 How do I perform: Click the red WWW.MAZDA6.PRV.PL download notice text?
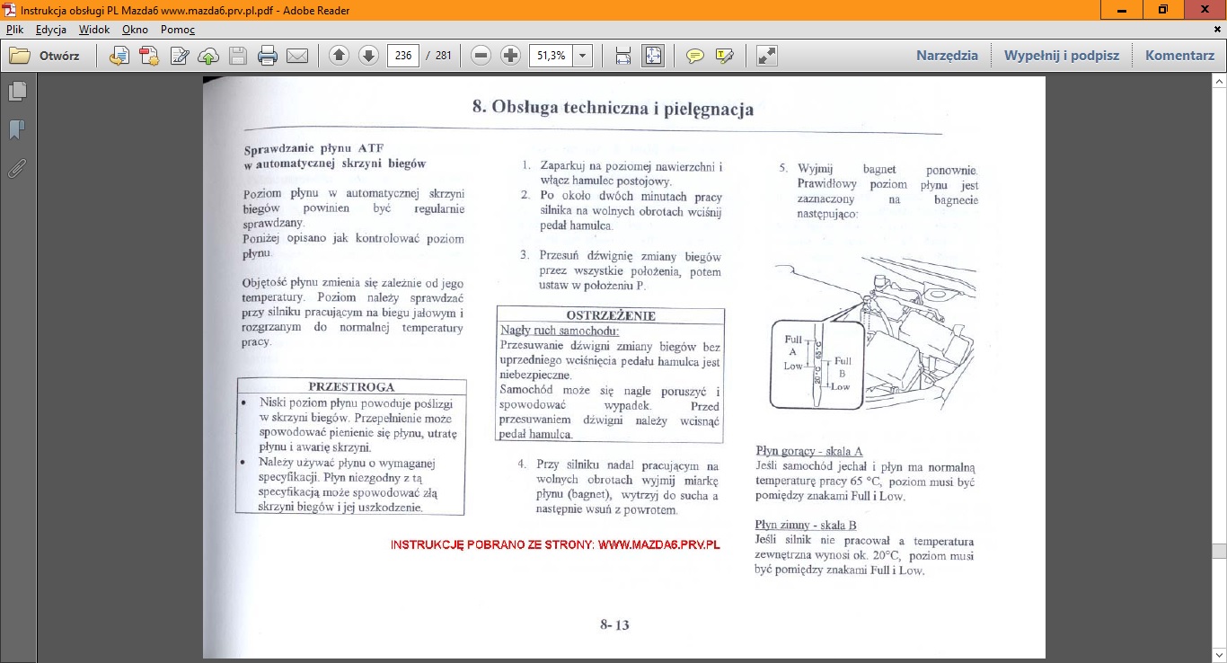[x=557, y=545]
